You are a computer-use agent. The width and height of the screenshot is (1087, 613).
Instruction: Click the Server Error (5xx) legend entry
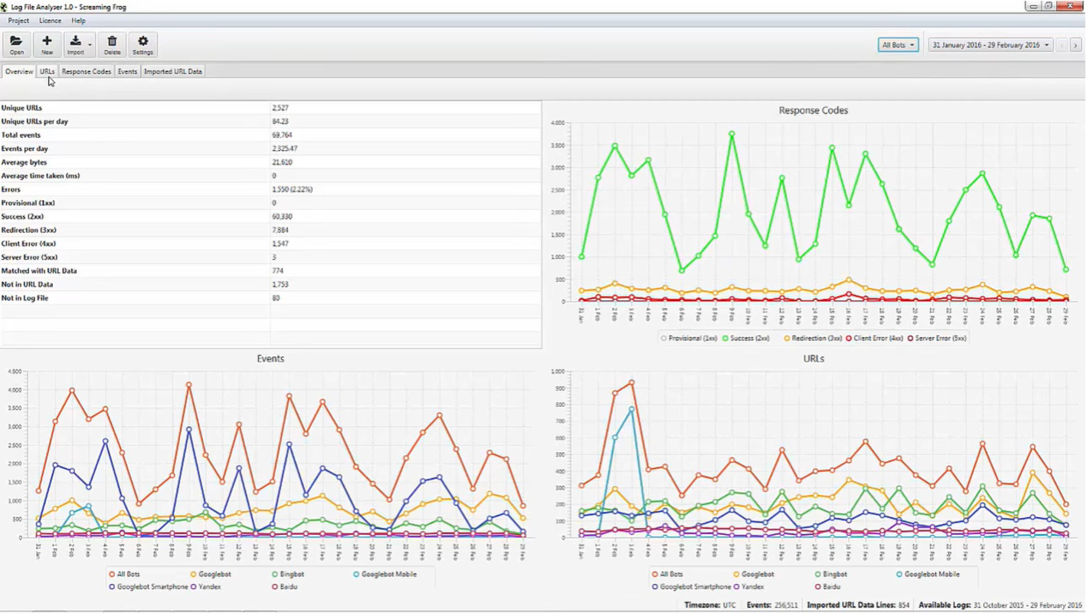pyautogui.click(x=937, y=338)
